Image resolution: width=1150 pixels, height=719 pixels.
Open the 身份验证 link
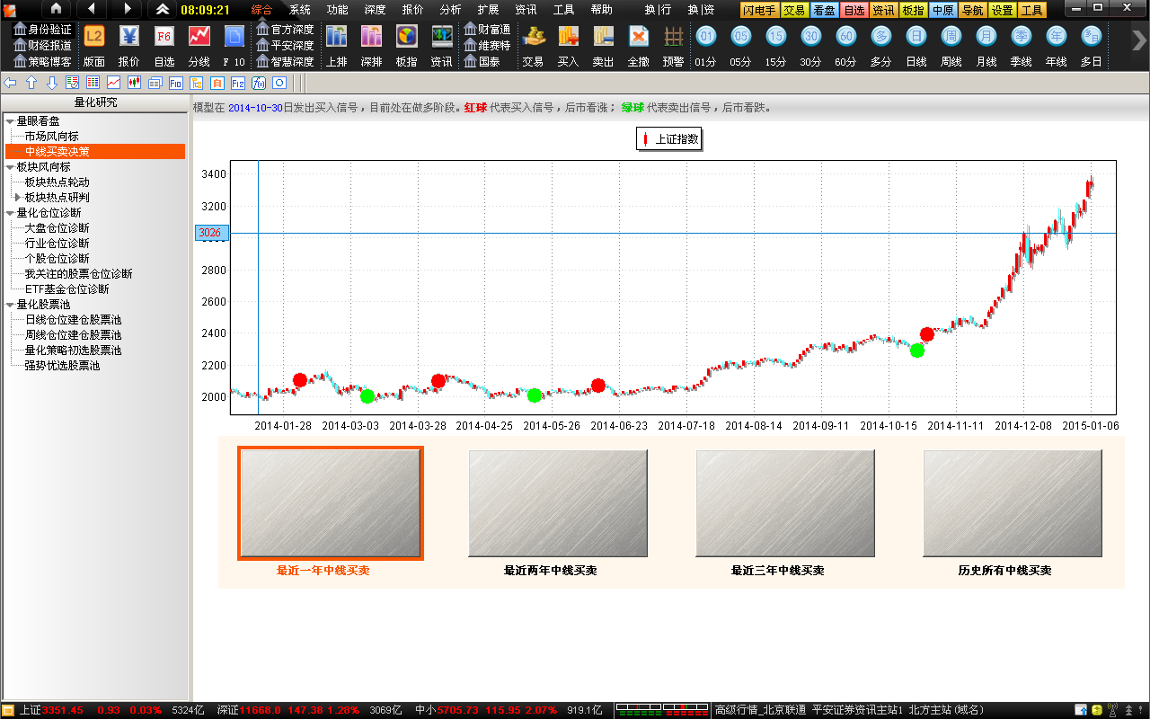(42, 30)
